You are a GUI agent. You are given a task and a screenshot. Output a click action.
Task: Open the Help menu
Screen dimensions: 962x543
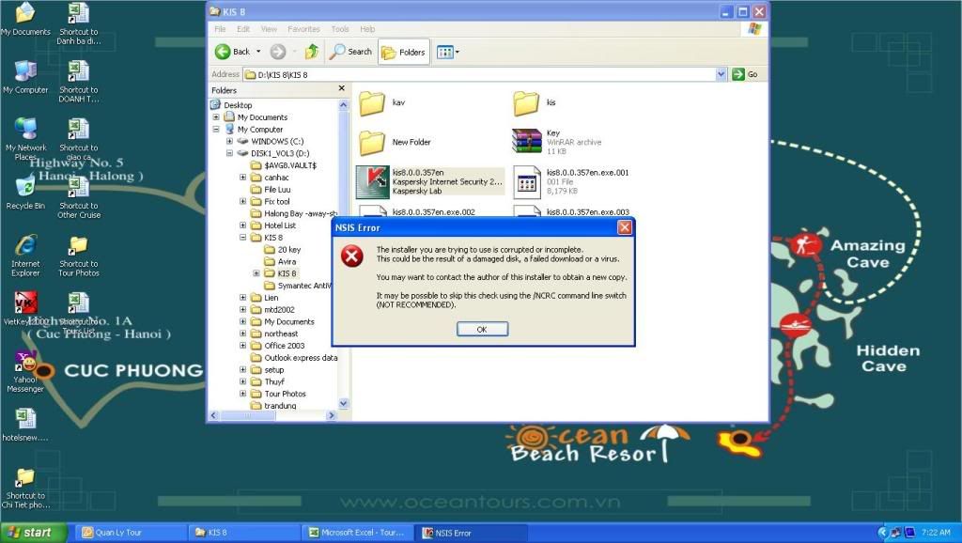367,29
